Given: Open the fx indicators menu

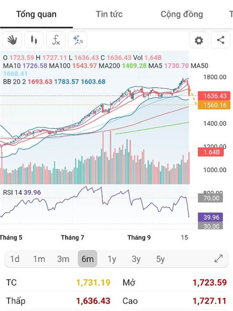Looking at the screenshot, I should [x=56, y=40].
